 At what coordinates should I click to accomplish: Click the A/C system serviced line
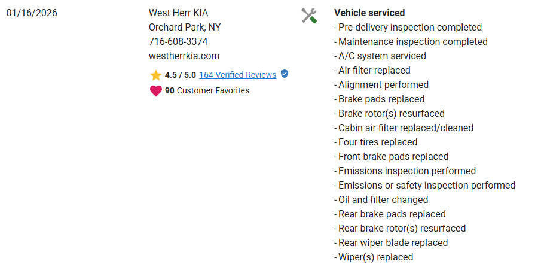[x=382, y=56]
